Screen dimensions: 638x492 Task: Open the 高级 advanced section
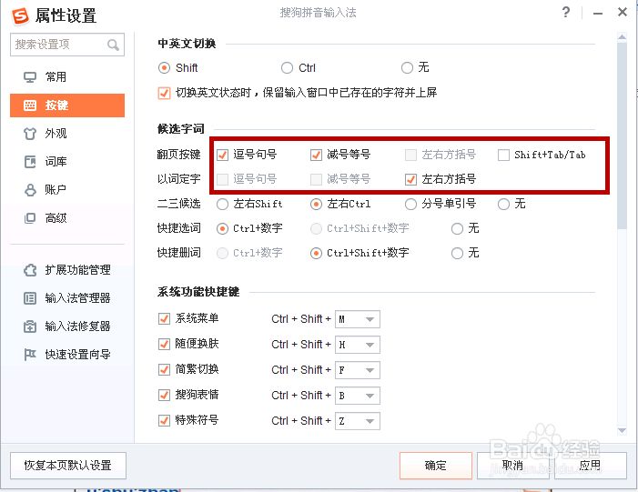[56, 218]
